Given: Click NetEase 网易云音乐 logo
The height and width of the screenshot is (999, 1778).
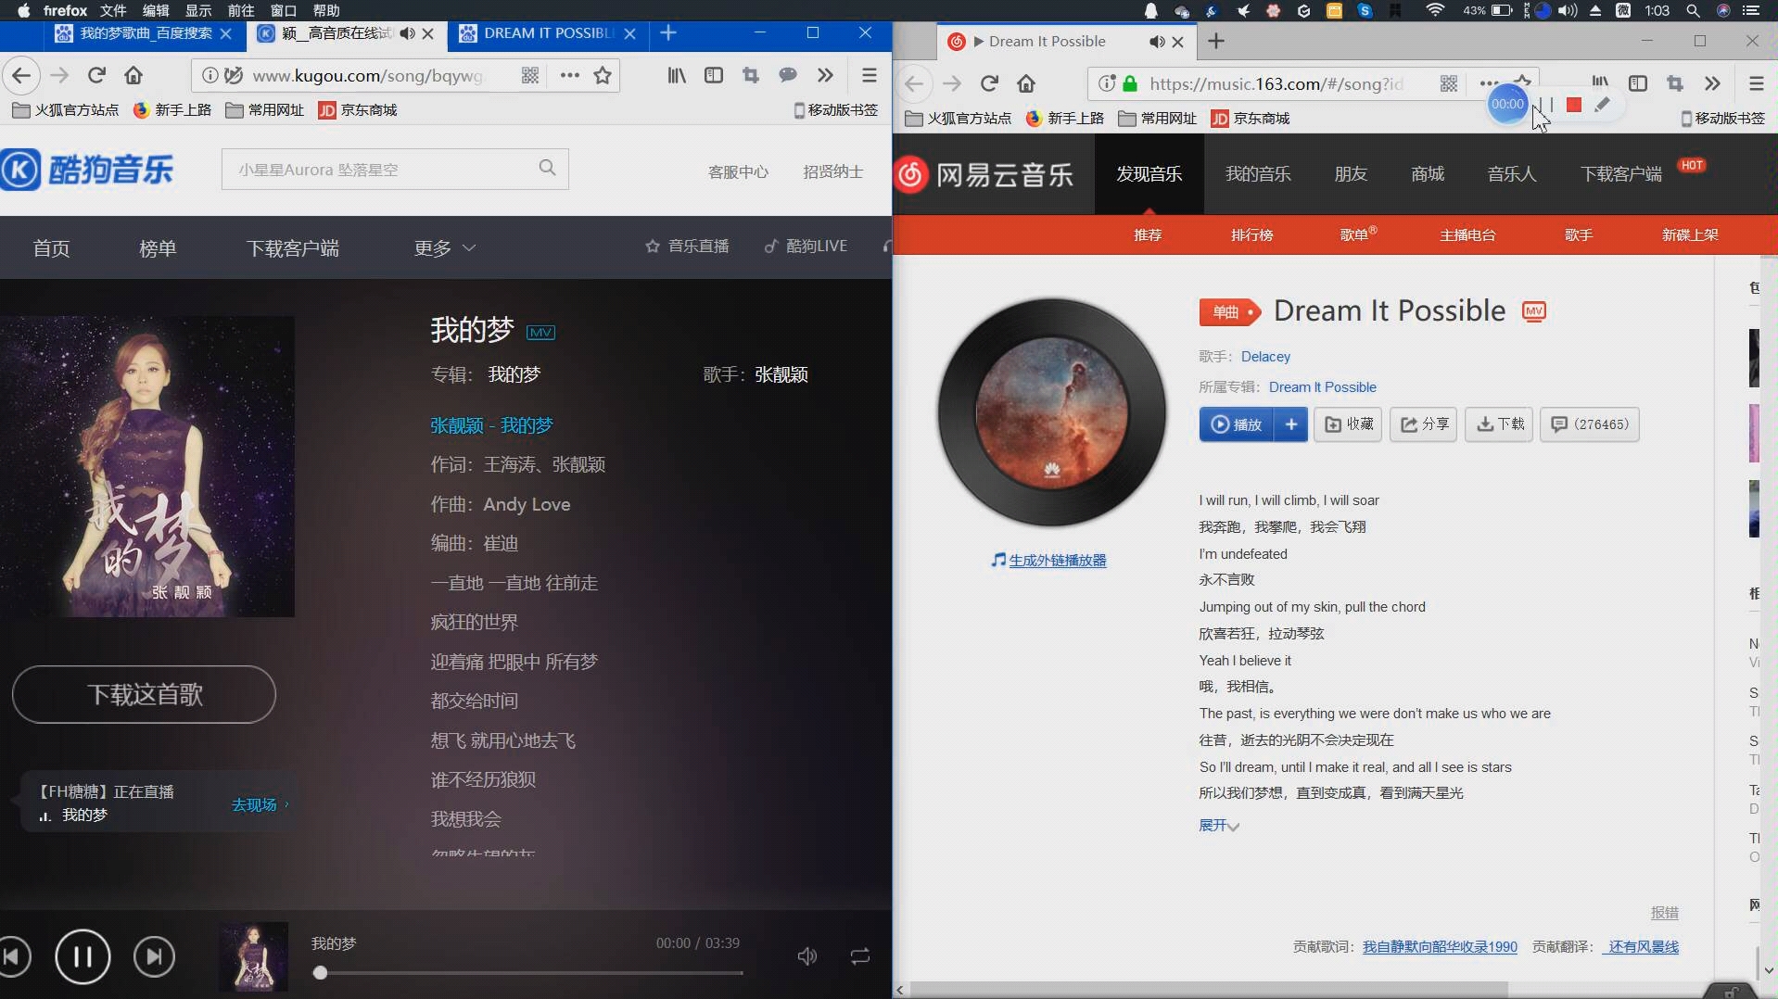Looking at the screenshot, I should 984,173.
